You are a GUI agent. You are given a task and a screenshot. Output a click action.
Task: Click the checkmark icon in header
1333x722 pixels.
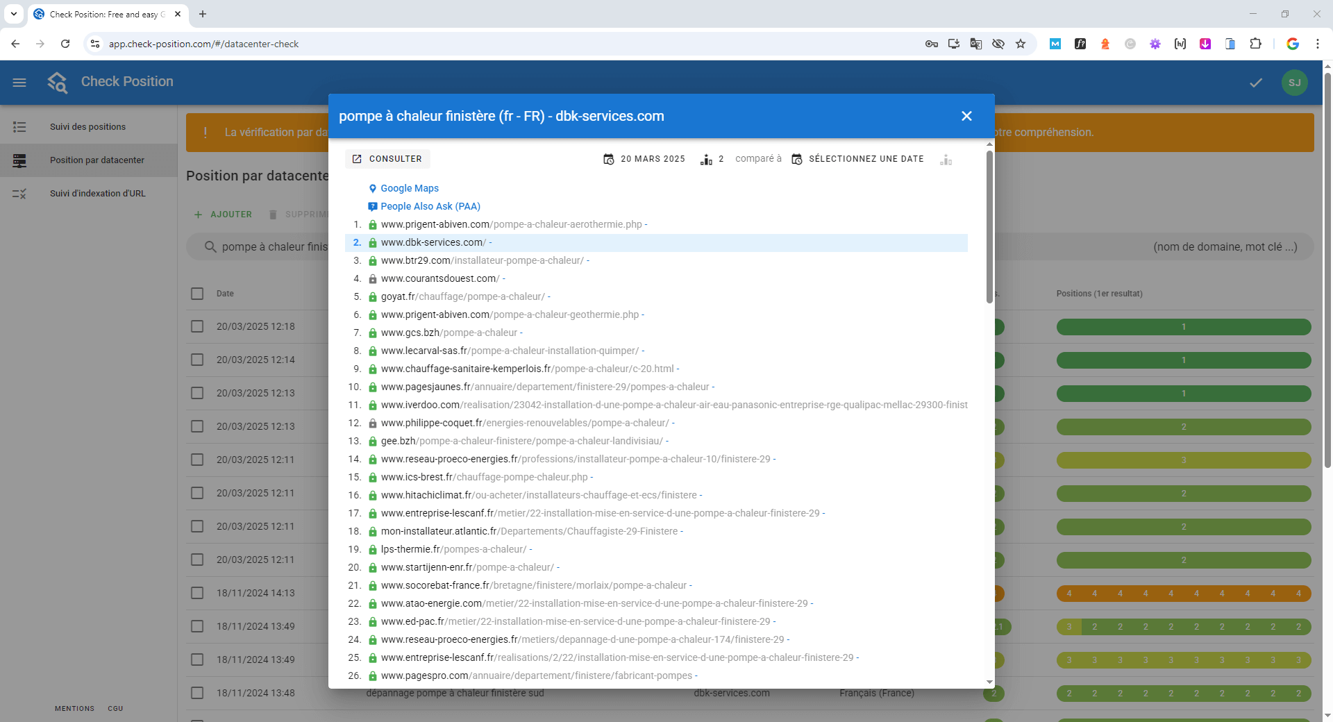1256,83
